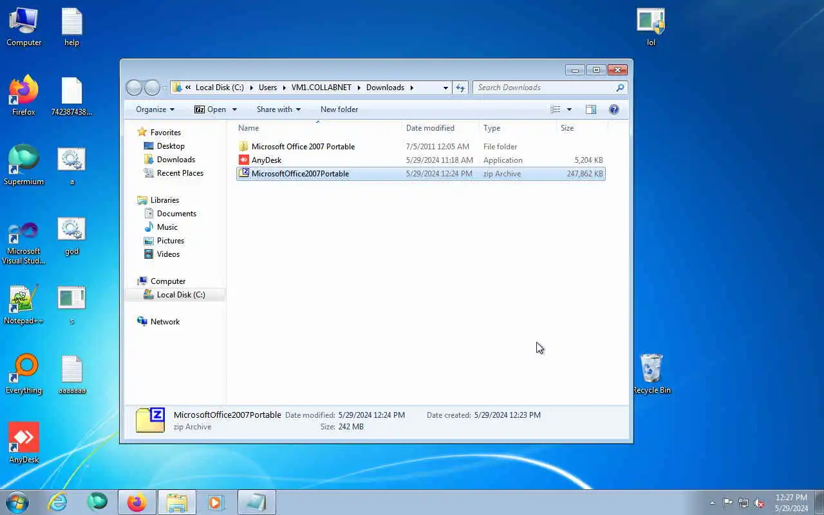Launch Firefox from desktop shortcut
This screenshot has height=515, width=824.
(x=24, y=96)
